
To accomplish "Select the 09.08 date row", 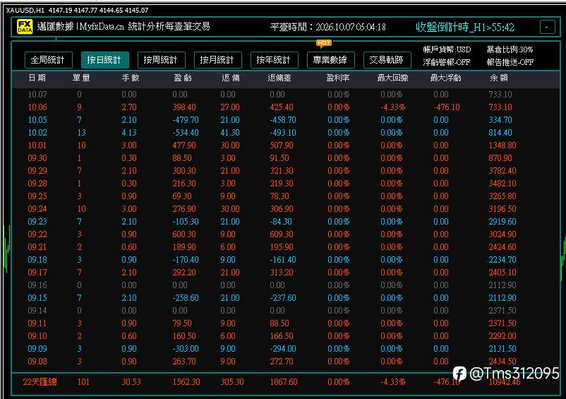I will tap(285, 362).
